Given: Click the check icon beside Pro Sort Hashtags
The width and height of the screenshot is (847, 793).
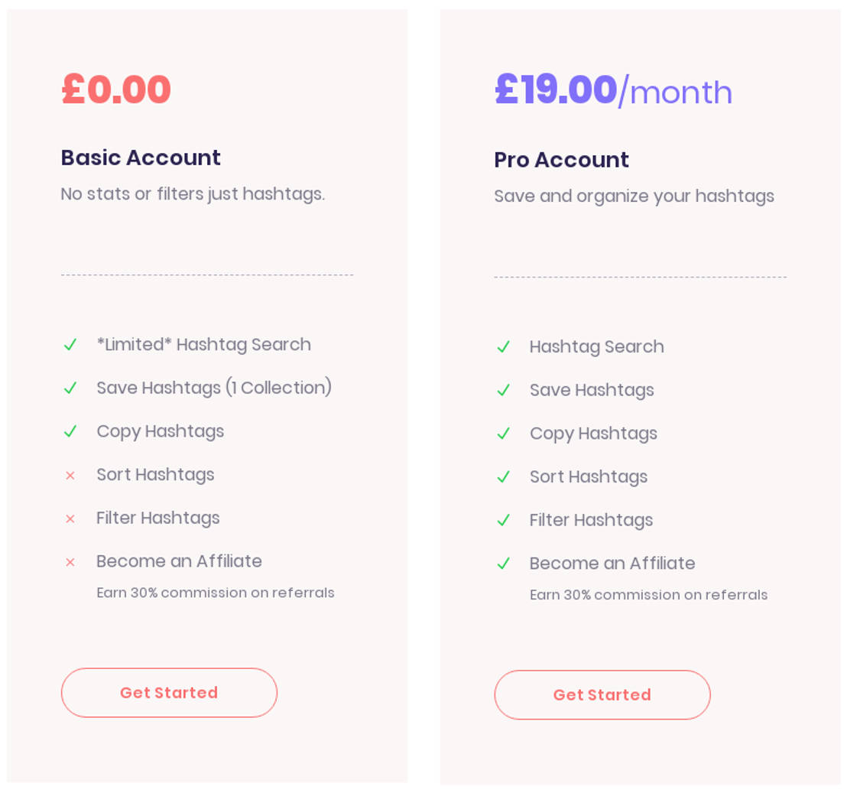Looking at the screenshot, I should pos(504,477).
